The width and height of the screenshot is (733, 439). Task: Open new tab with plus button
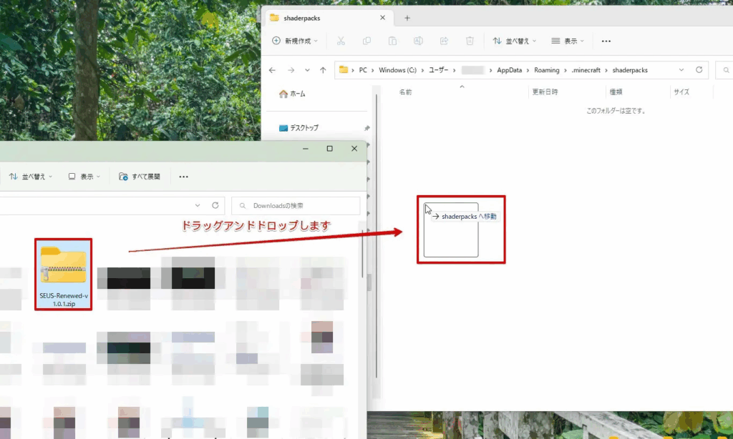(x=407, y=18)
